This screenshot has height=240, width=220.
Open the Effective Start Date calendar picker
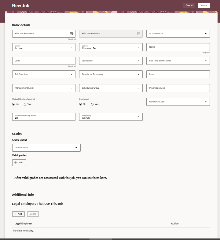71,34
